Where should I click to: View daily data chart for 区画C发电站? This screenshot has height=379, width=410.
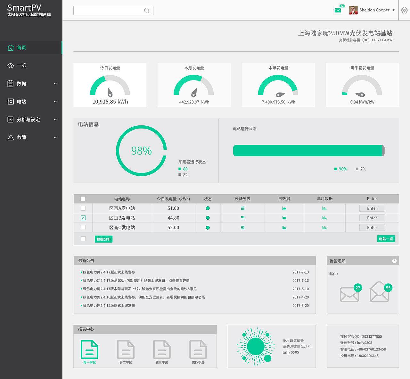[284, 228]
